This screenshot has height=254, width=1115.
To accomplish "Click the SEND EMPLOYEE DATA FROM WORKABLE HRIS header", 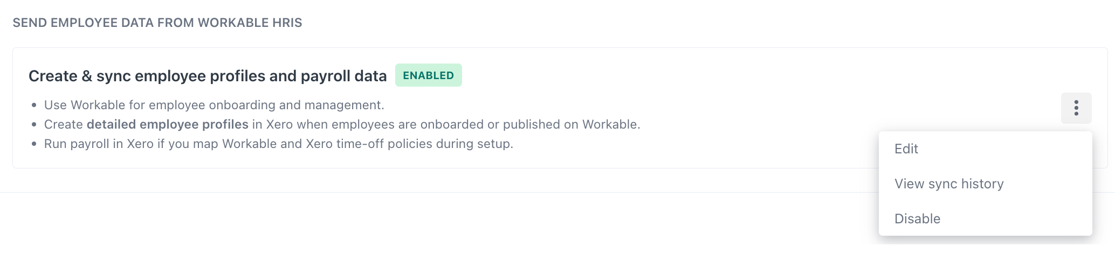I will (x=157, y=23).
